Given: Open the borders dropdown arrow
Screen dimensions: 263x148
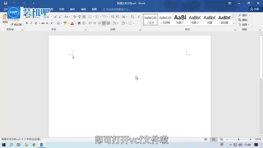Looking at the screenshot, I should coord(134,23).
